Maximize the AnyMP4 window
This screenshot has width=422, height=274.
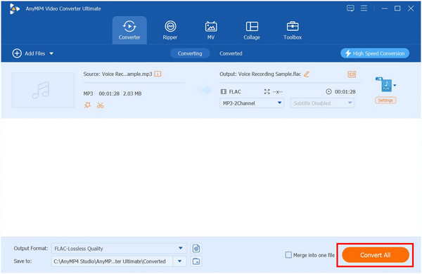(x=397, y=8)
